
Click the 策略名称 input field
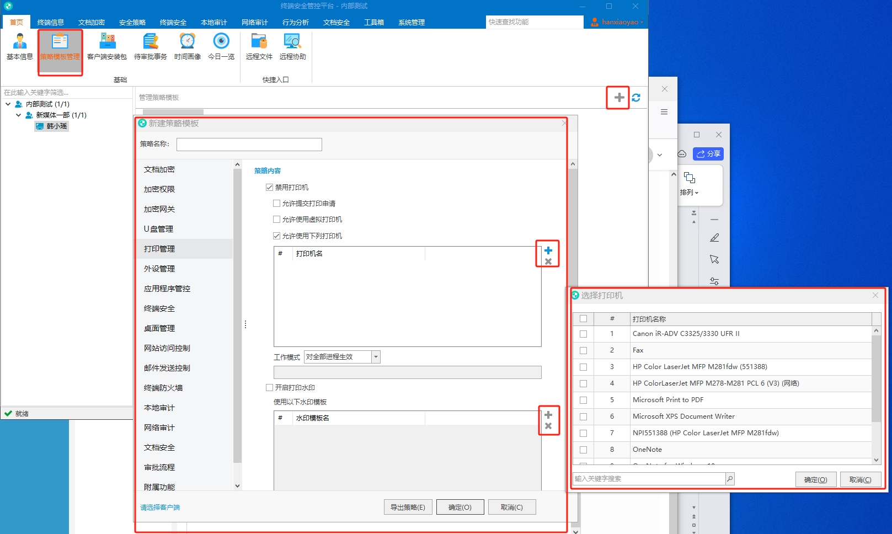[x=249, y=145]
